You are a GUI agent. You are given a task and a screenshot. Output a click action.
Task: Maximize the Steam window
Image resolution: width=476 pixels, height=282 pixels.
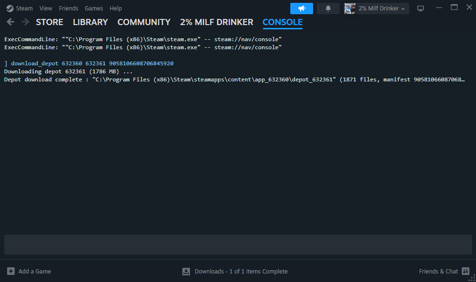[454, 7]
